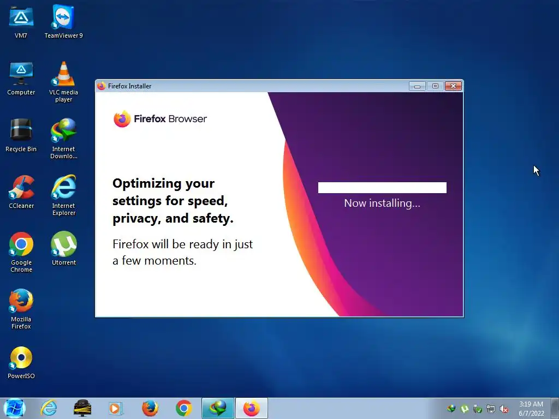The width and height of the screenshot is (559, 419).
Task: Click the Firefox Installer title bar icon
Action: click(x=101, y=86)
